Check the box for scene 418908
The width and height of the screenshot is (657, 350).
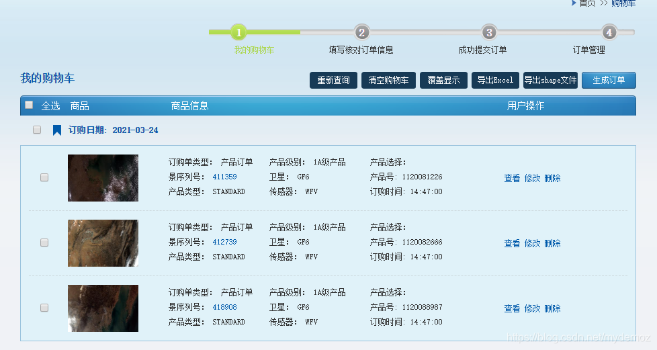click(x=44, y=308)
